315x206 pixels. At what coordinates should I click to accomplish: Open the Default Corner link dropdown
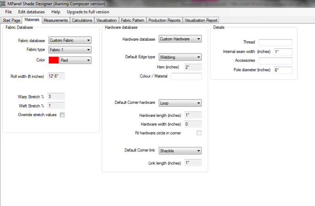coord(180,151)
